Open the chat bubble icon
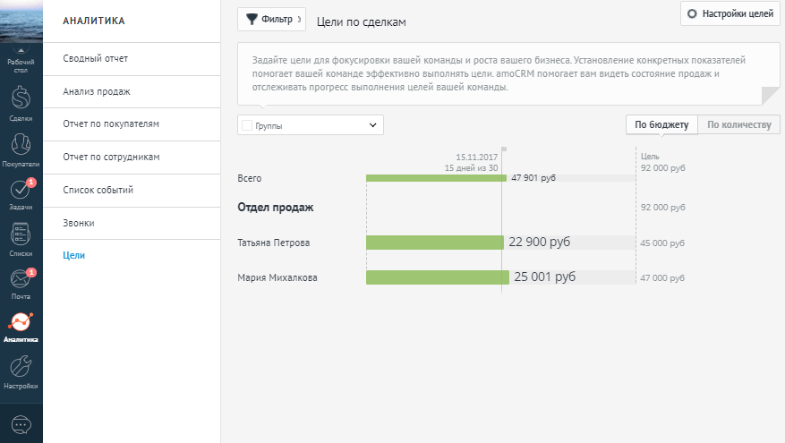The width and height of the screenshot is (785, 443). point(21,423)
